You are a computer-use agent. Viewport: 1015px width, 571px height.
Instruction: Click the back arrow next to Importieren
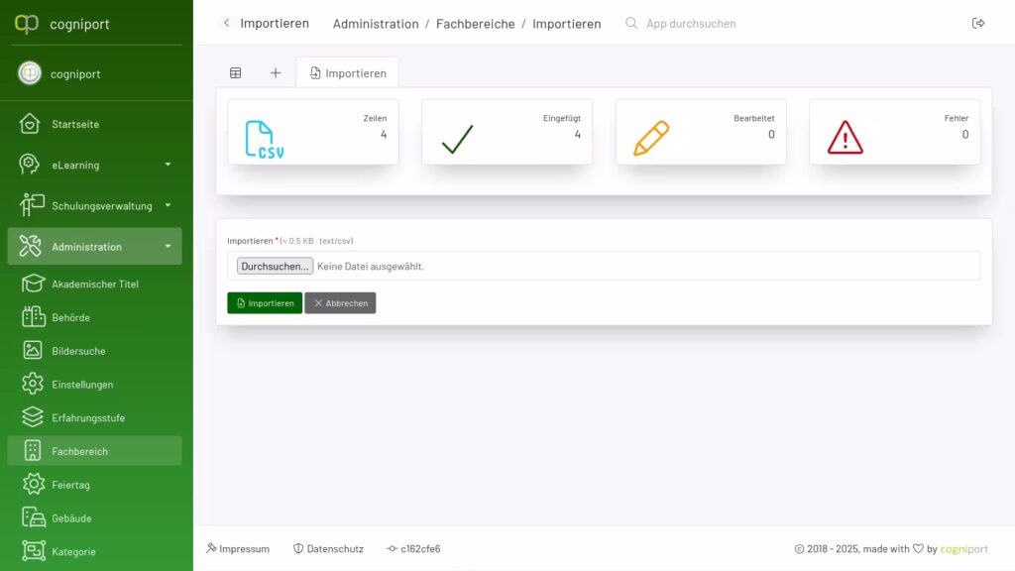(x=226, y=23)
